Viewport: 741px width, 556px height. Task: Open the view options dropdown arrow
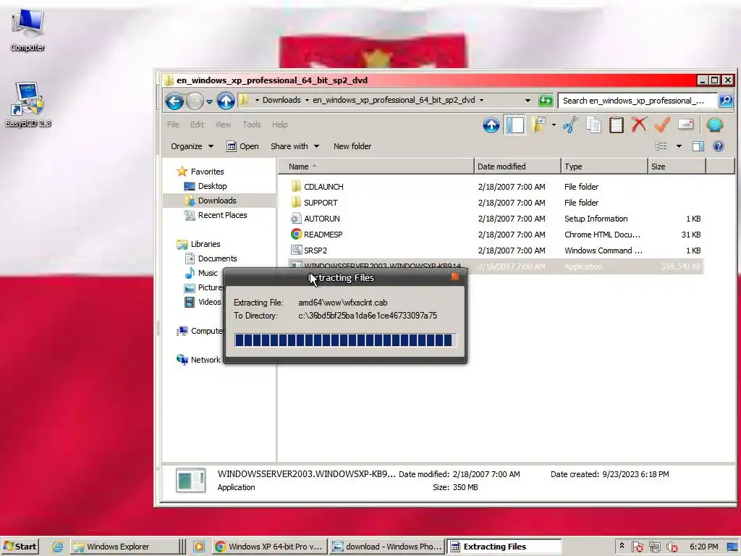tap(679, 146)
